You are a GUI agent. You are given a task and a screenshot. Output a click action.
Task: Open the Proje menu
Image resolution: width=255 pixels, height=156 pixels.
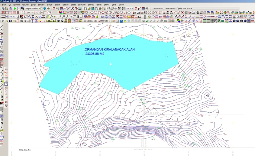tap(3, 4)
